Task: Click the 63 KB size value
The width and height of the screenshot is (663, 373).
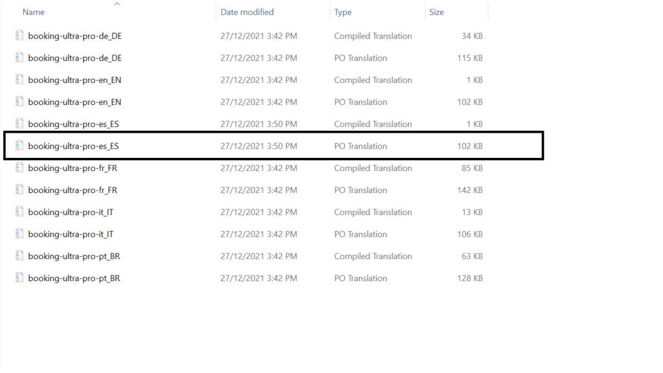Action: click(472, 256)
